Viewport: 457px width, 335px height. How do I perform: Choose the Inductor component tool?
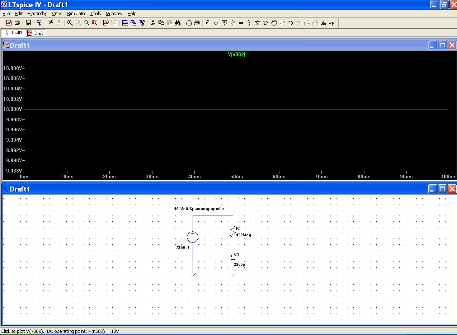coord(249,23)
